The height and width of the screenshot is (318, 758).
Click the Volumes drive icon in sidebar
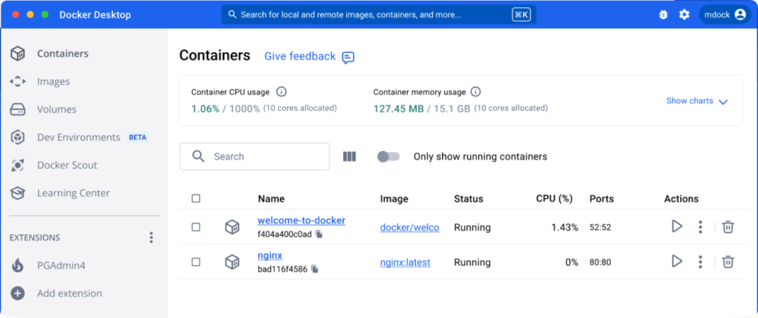18,110
